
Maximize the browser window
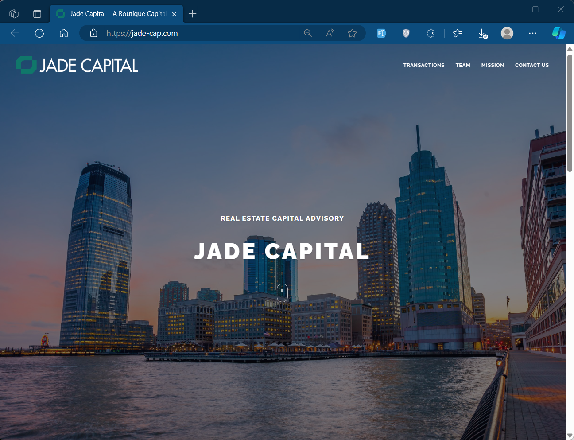(535, 9)
